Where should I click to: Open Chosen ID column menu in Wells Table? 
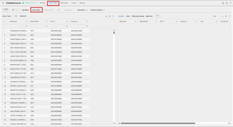(87, 21)
